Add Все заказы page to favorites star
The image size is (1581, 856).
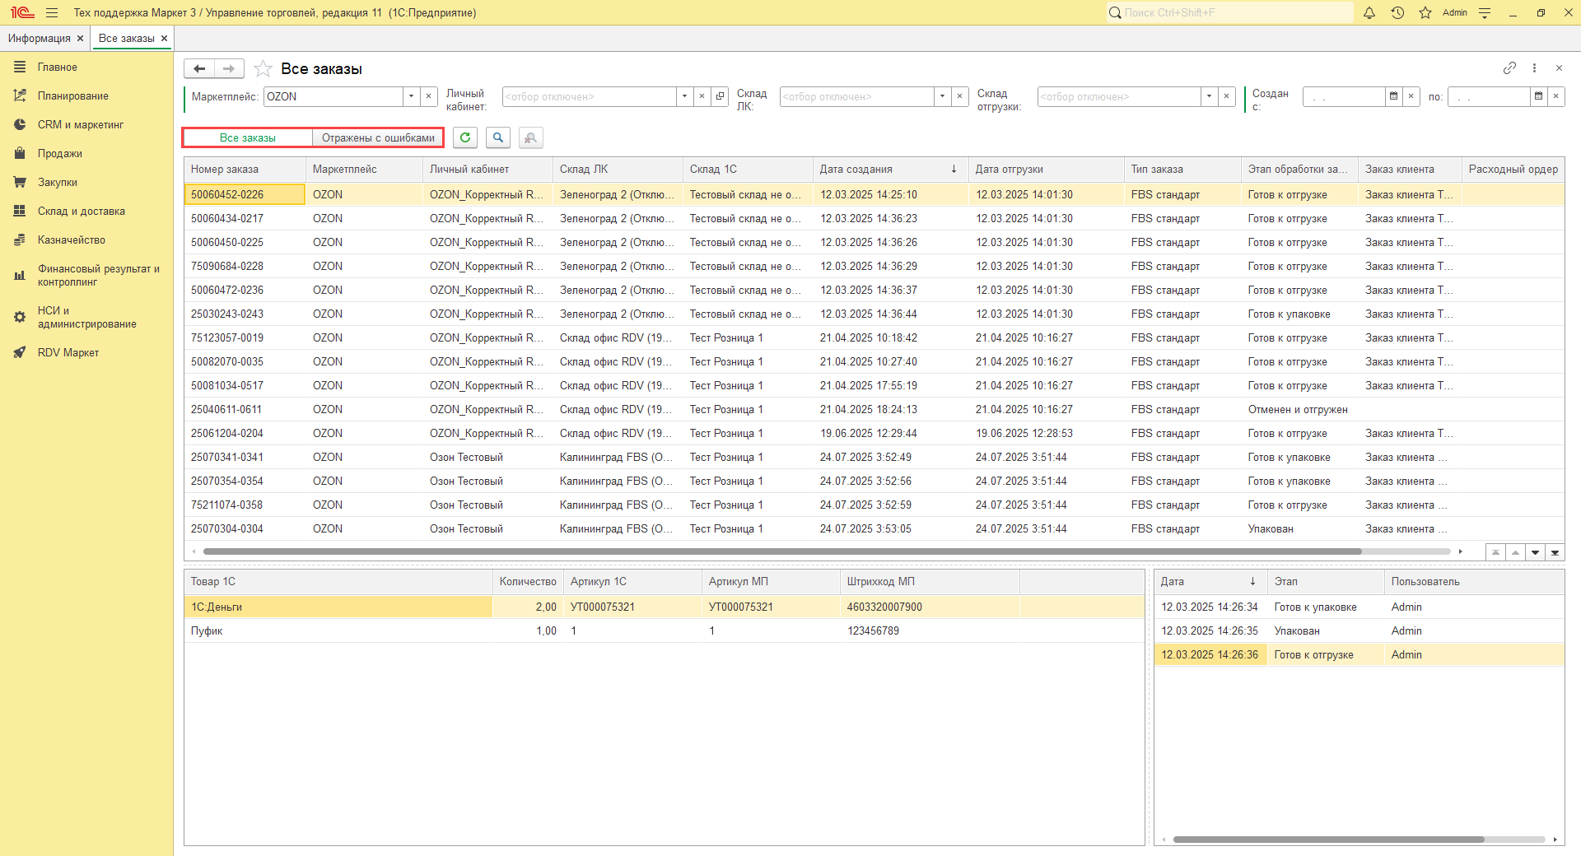[263, 69]
